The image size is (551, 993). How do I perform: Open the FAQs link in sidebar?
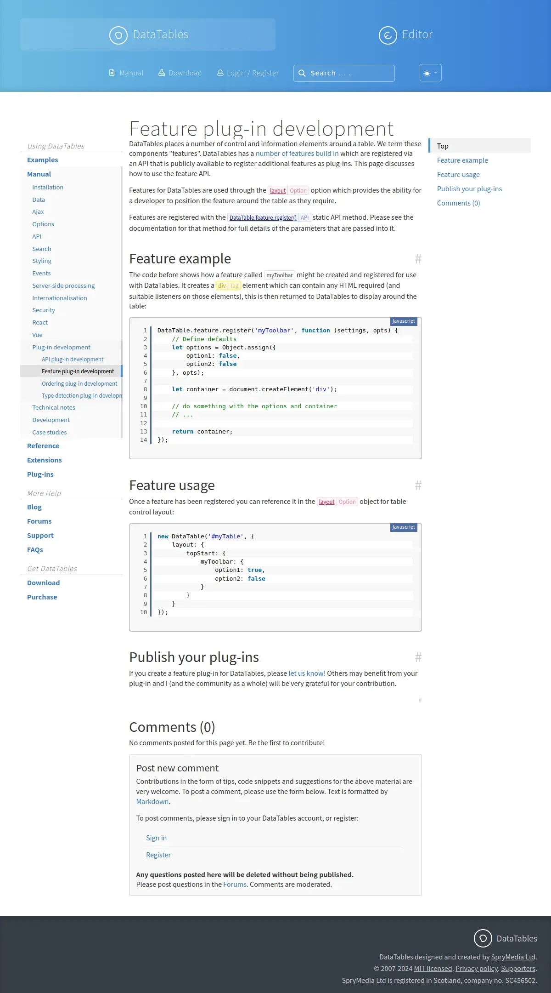[x=35, y=550]
